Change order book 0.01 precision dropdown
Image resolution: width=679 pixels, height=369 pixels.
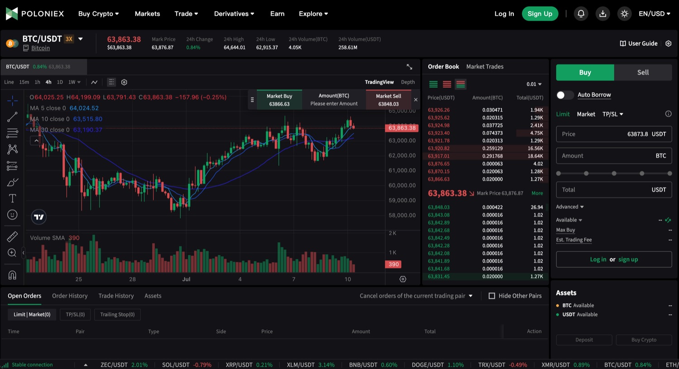[x=534, y=84]
